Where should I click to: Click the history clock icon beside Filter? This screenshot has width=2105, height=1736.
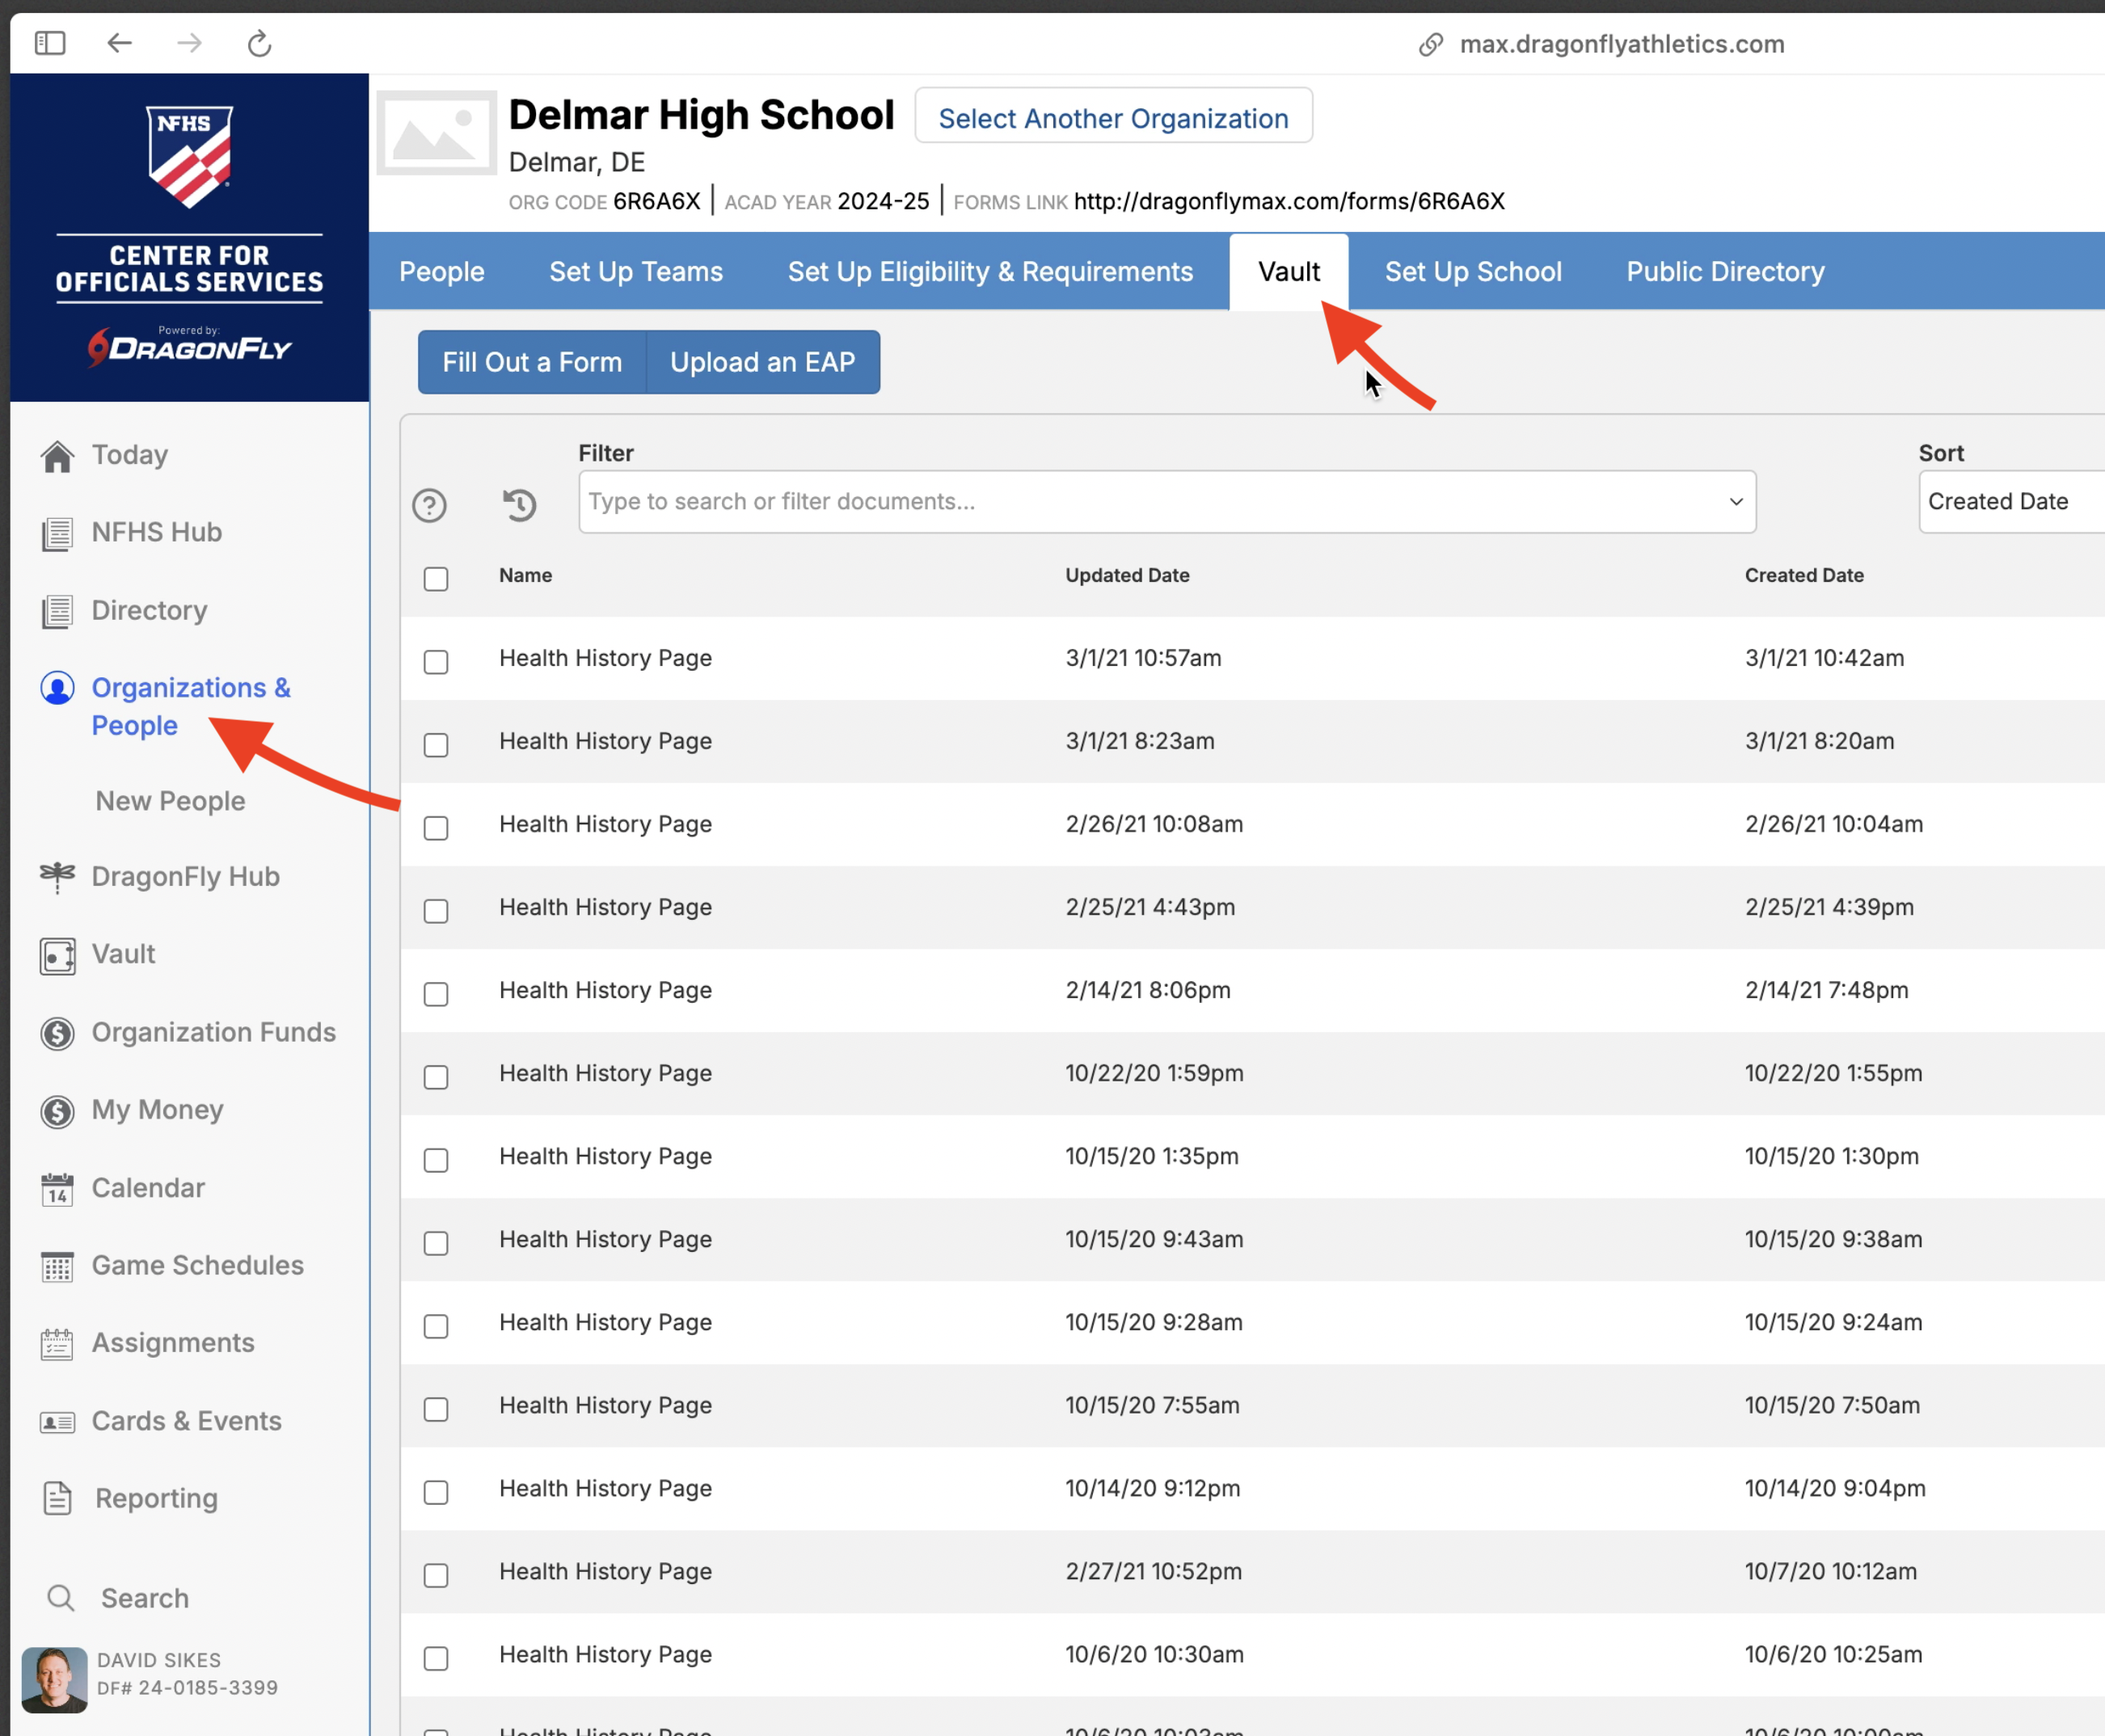(519, 504)
